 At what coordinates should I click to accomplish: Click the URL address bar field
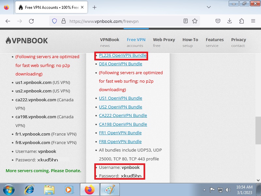pos(124,21)
